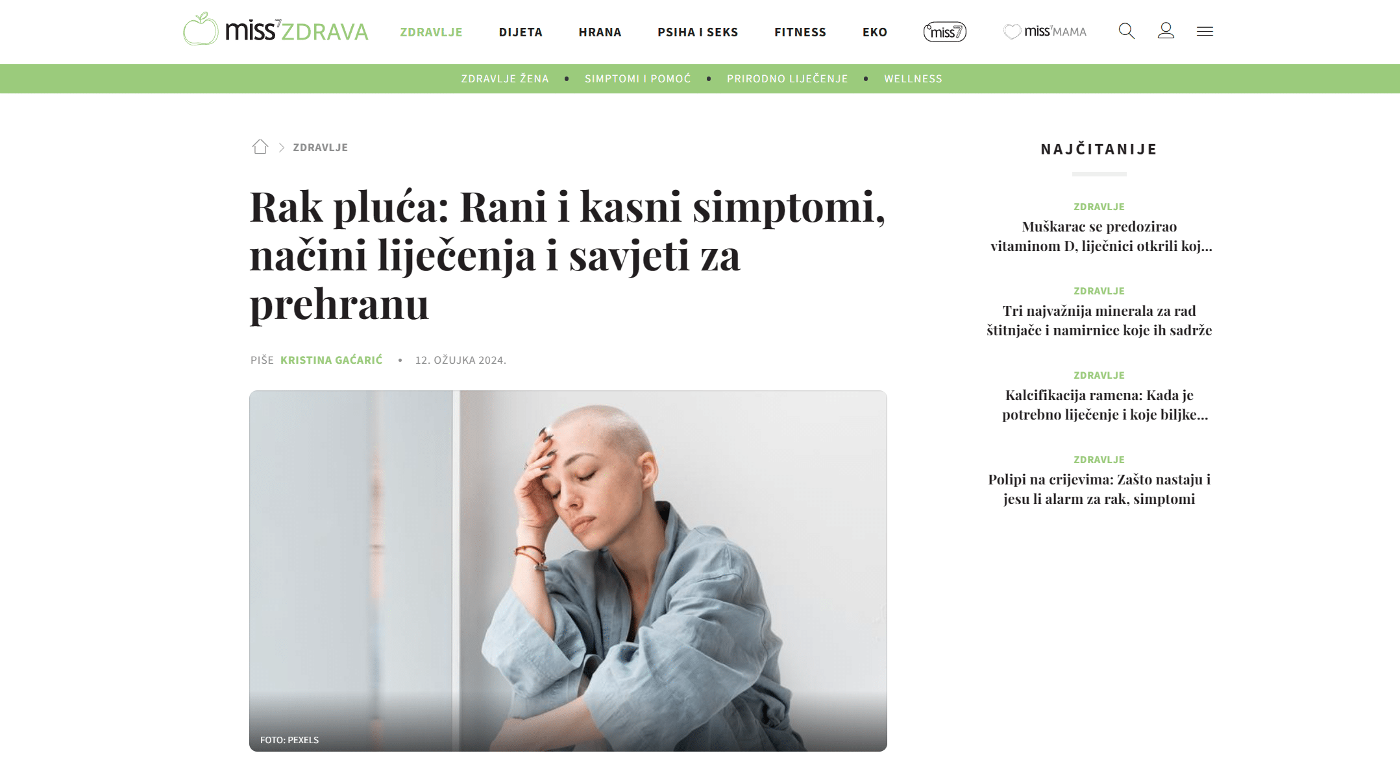Open the WELLNESS subcategory
This screenshot has width=1400, height=762.
click(913, 78)
